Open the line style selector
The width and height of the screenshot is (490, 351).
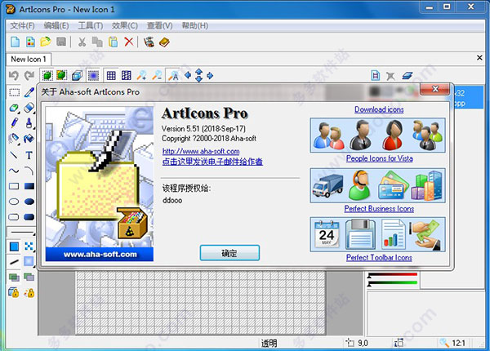[21, 232]
